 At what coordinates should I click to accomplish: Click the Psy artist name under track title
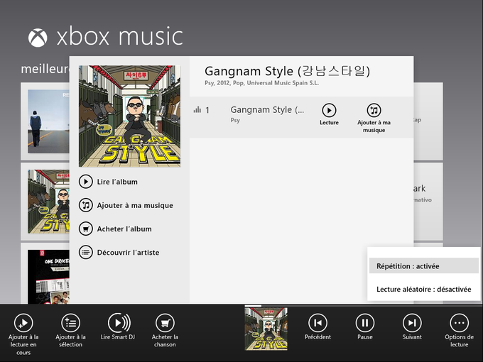[235, 121]
